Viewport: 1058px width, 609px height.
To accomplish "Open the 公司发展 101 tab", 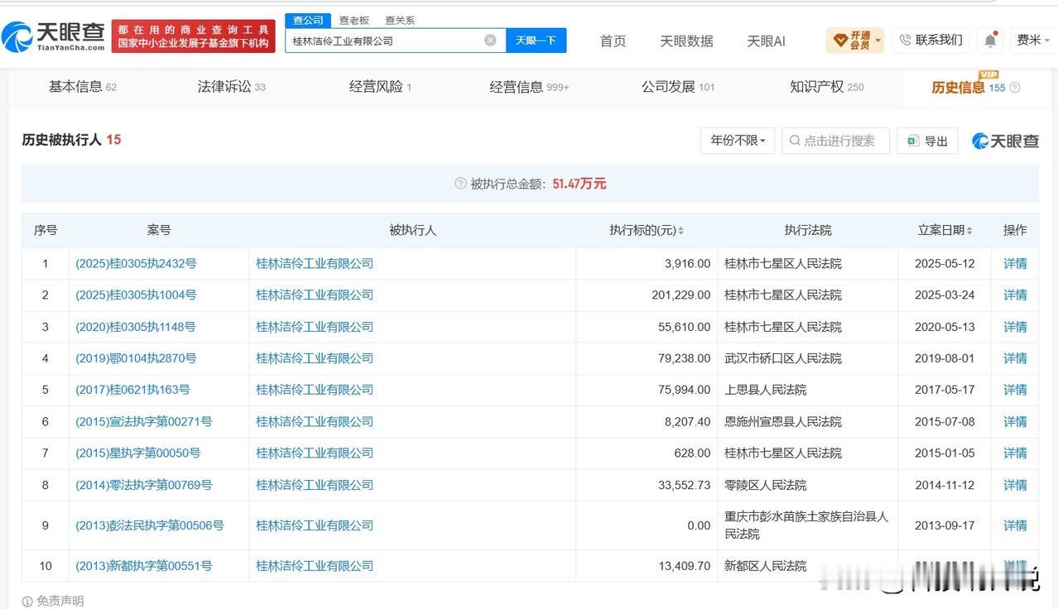I will point(677,87).
